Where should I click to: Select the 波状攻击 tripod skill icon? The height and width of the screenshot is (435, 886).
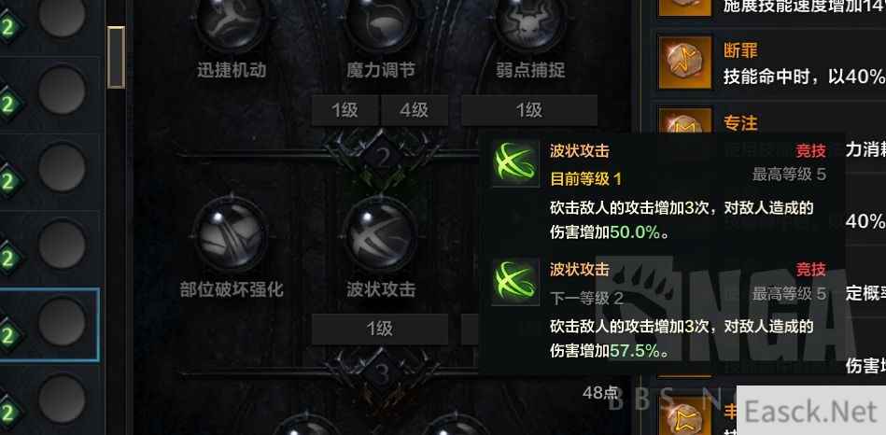point(380,234)
